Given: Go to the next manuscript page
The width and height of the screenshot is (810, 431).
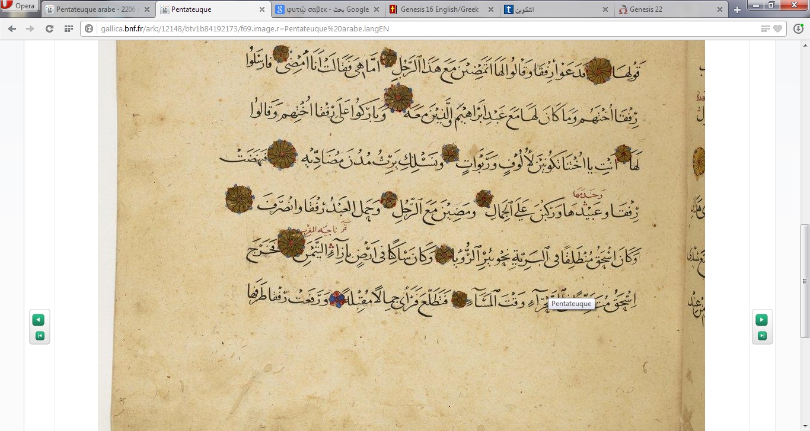Looking at the screenshot, I should pyautogui.click(x=761, y=320).
